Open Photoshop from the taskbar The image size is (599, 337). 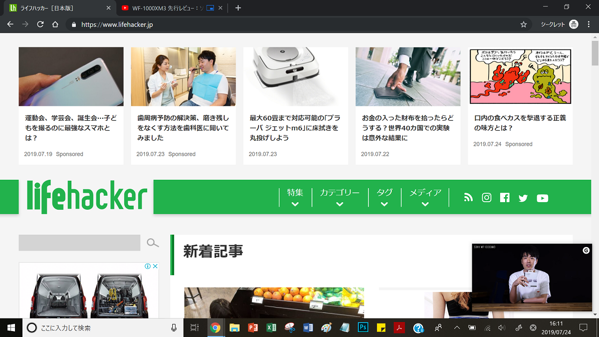363,328
